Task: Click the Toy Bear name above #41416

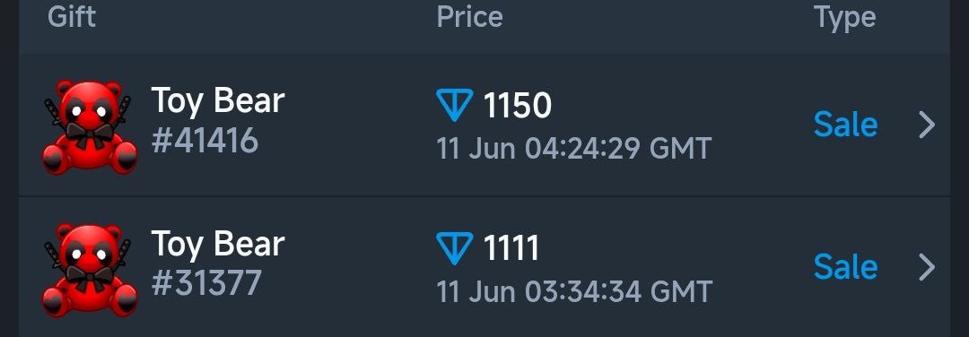Action: click(x=217, y=101)
